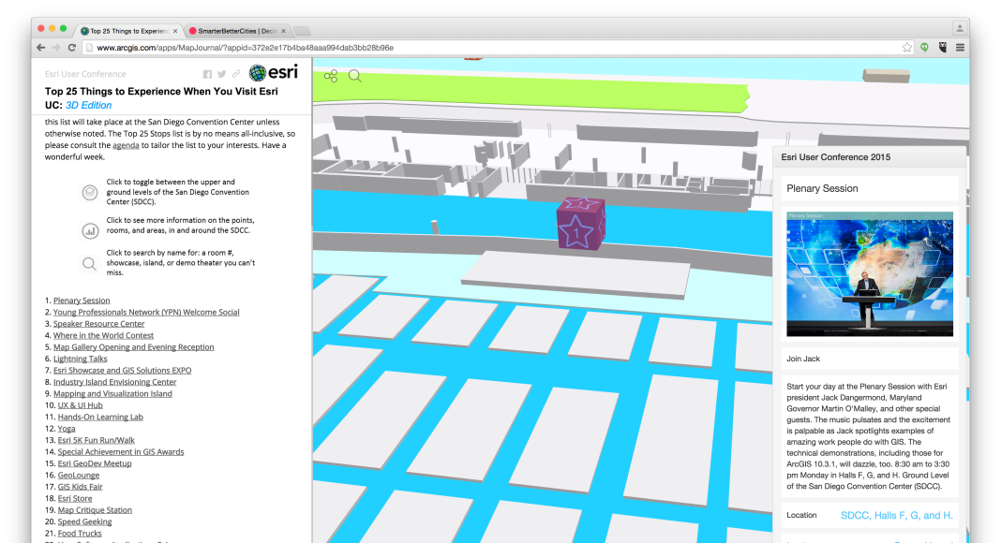Click the magnifier icon in the side panel
Screen dimensions: 1001x543
(x=89, y=263)
